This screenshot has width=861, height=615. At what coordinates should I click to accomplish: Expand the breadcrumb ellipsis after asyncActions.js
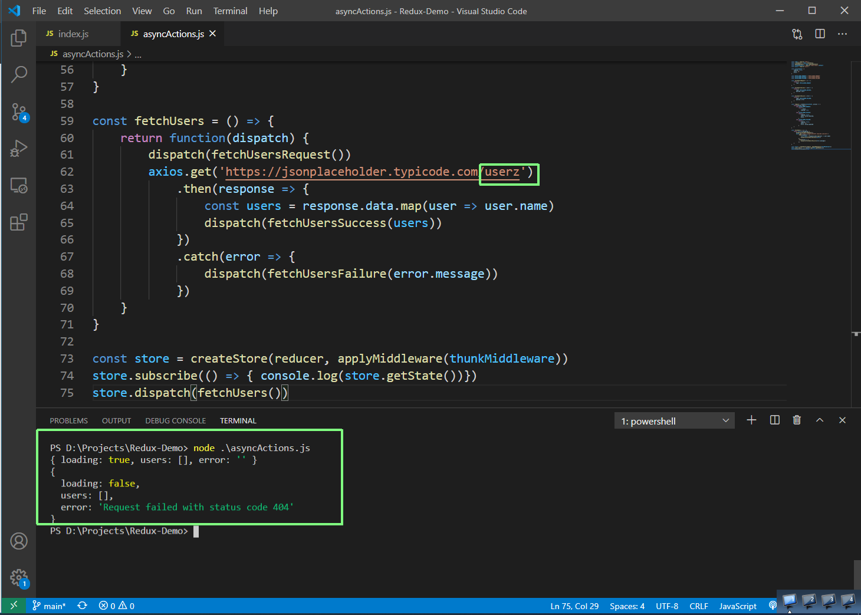click(x=138, y=54)
